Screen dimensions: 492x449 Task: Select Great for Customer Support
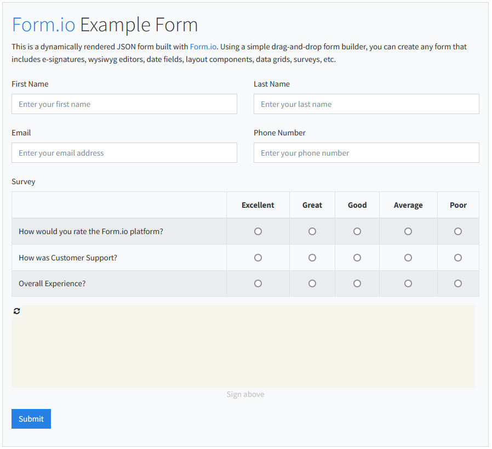click(x=312, y=258)
